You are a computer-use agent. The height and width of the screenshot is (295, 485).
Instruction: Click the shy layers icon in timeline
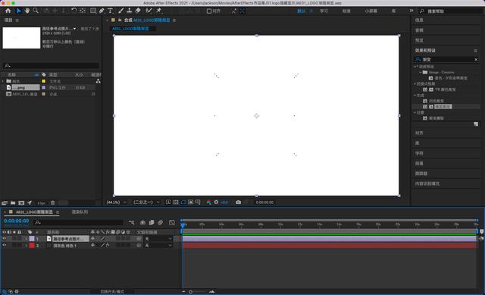point(142,222)
